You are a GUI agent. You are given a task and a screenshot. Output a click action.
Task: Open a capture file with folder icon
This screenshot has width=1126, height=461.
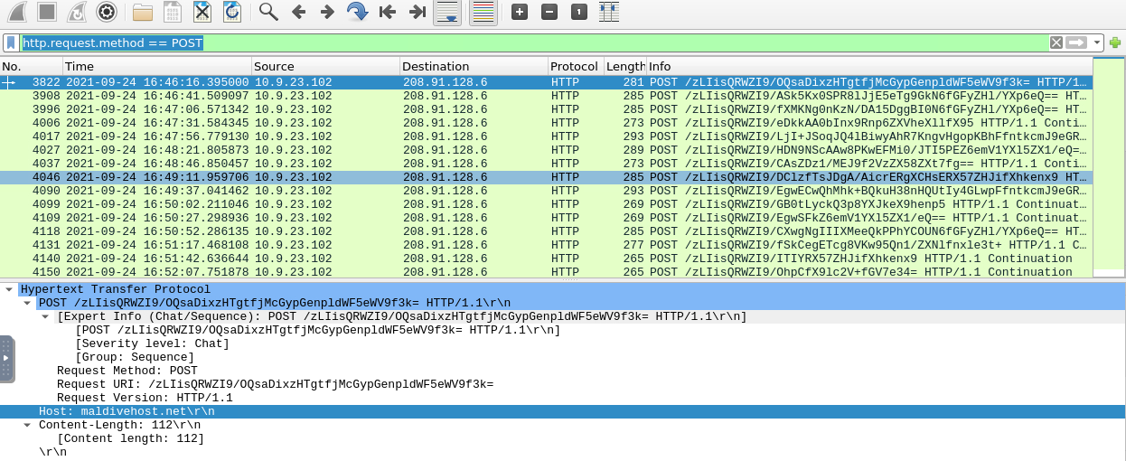coord(142,12)
